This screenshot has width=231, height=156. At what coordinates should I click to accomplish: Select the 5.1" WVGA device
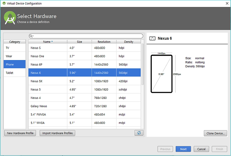(x=85, y=123)
